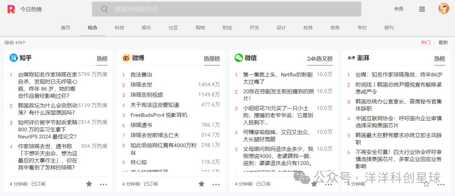Open Zhihu item 韩国政坛为什么会突然动荡
The height and width of the screenshot is (196, 455).
pyautogui.click(x=48, y=109)
